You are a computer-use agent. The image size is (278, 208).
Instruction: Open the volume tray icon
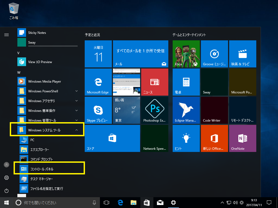click(x=235, y=203)
